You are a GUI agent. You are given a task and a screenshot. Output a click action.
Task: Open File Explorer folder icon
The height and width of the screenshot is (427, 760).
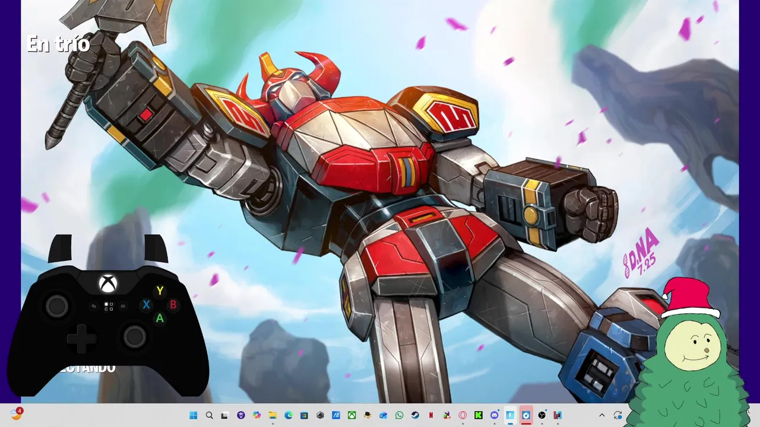pos(273,415)
